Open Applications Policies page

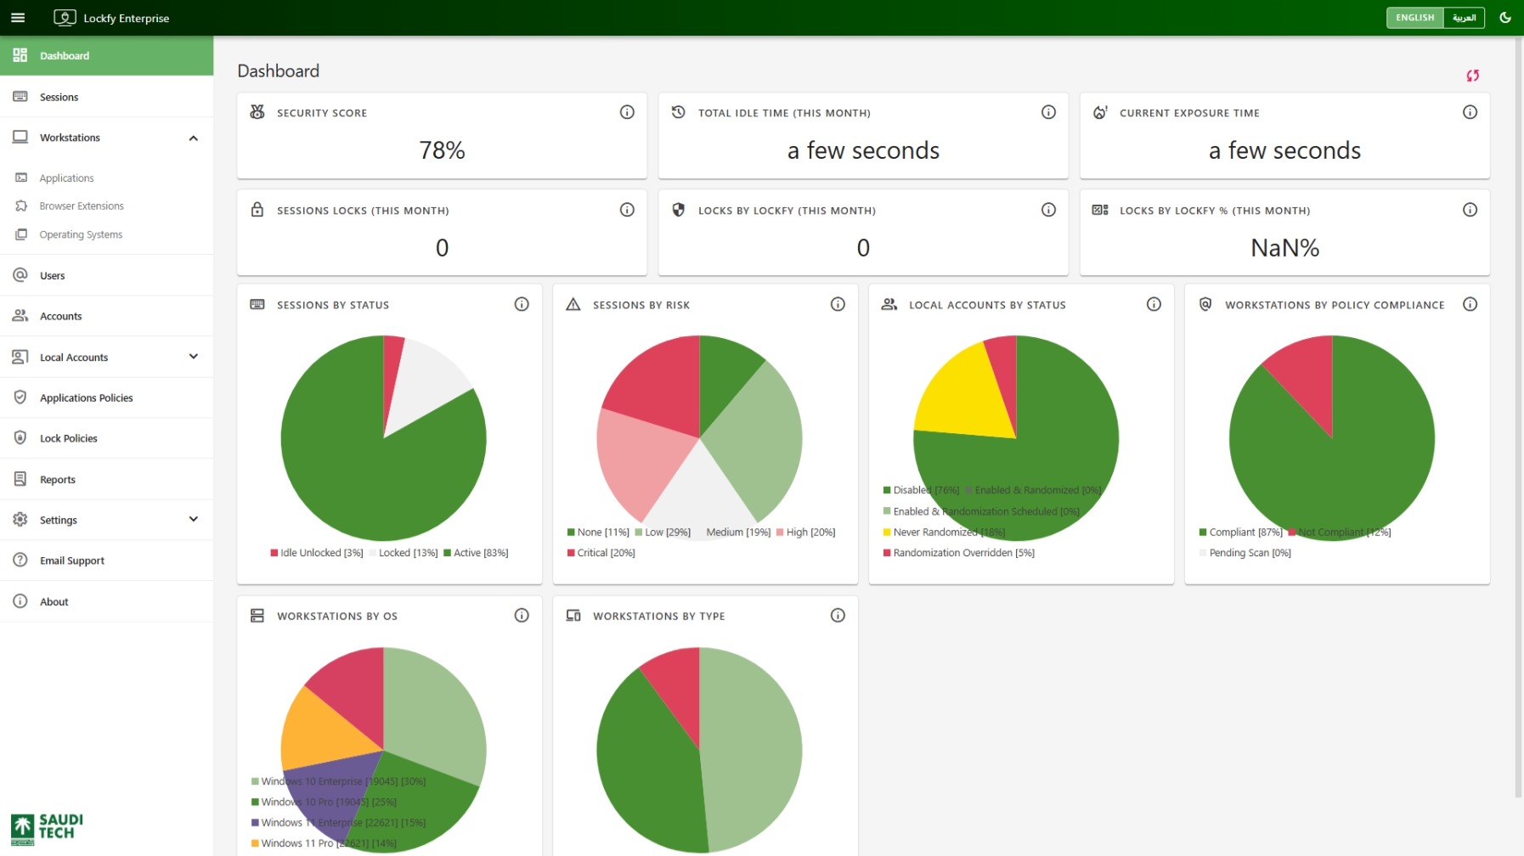(x=106, y=397)
